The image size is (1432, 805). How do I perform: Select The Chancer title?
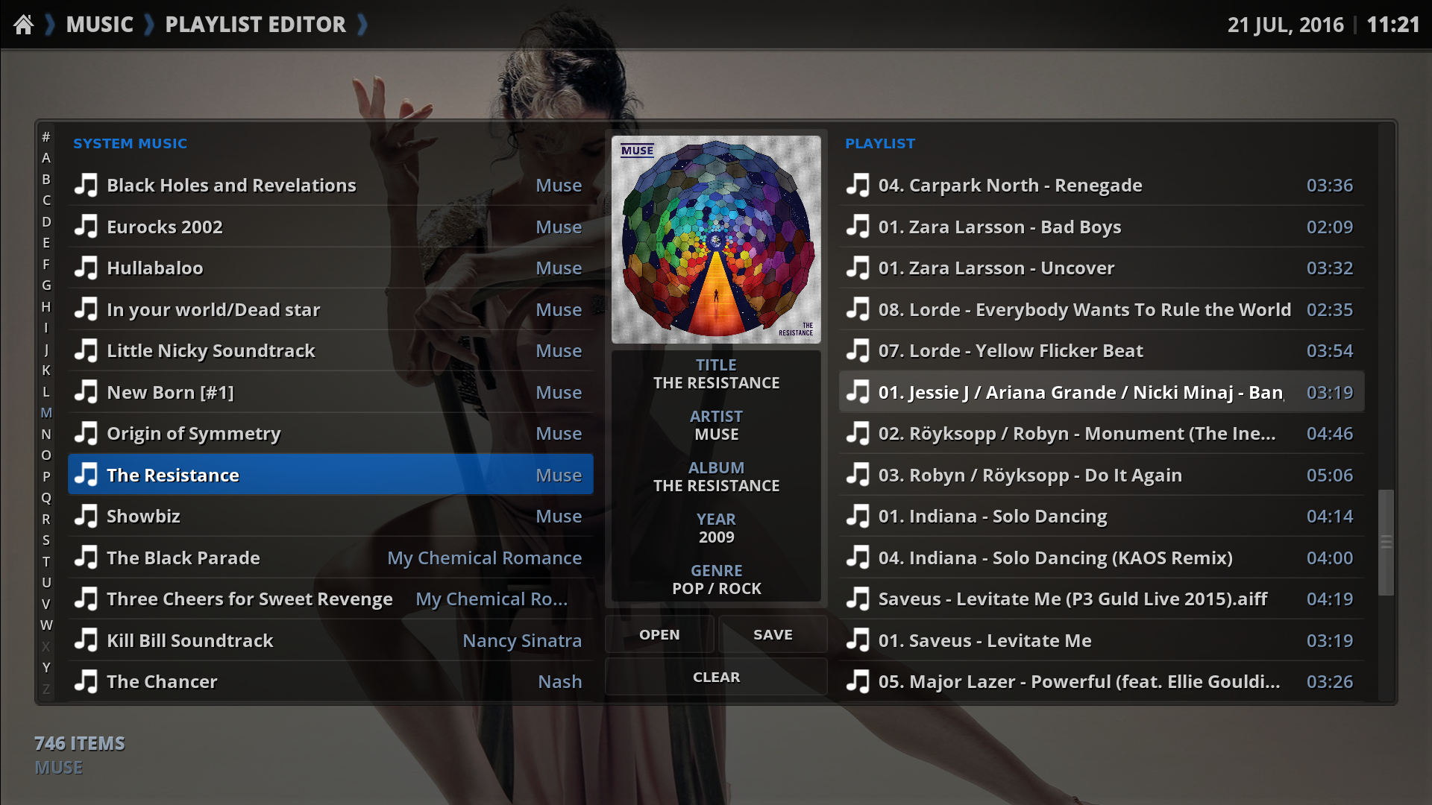(x=162, y=681)
